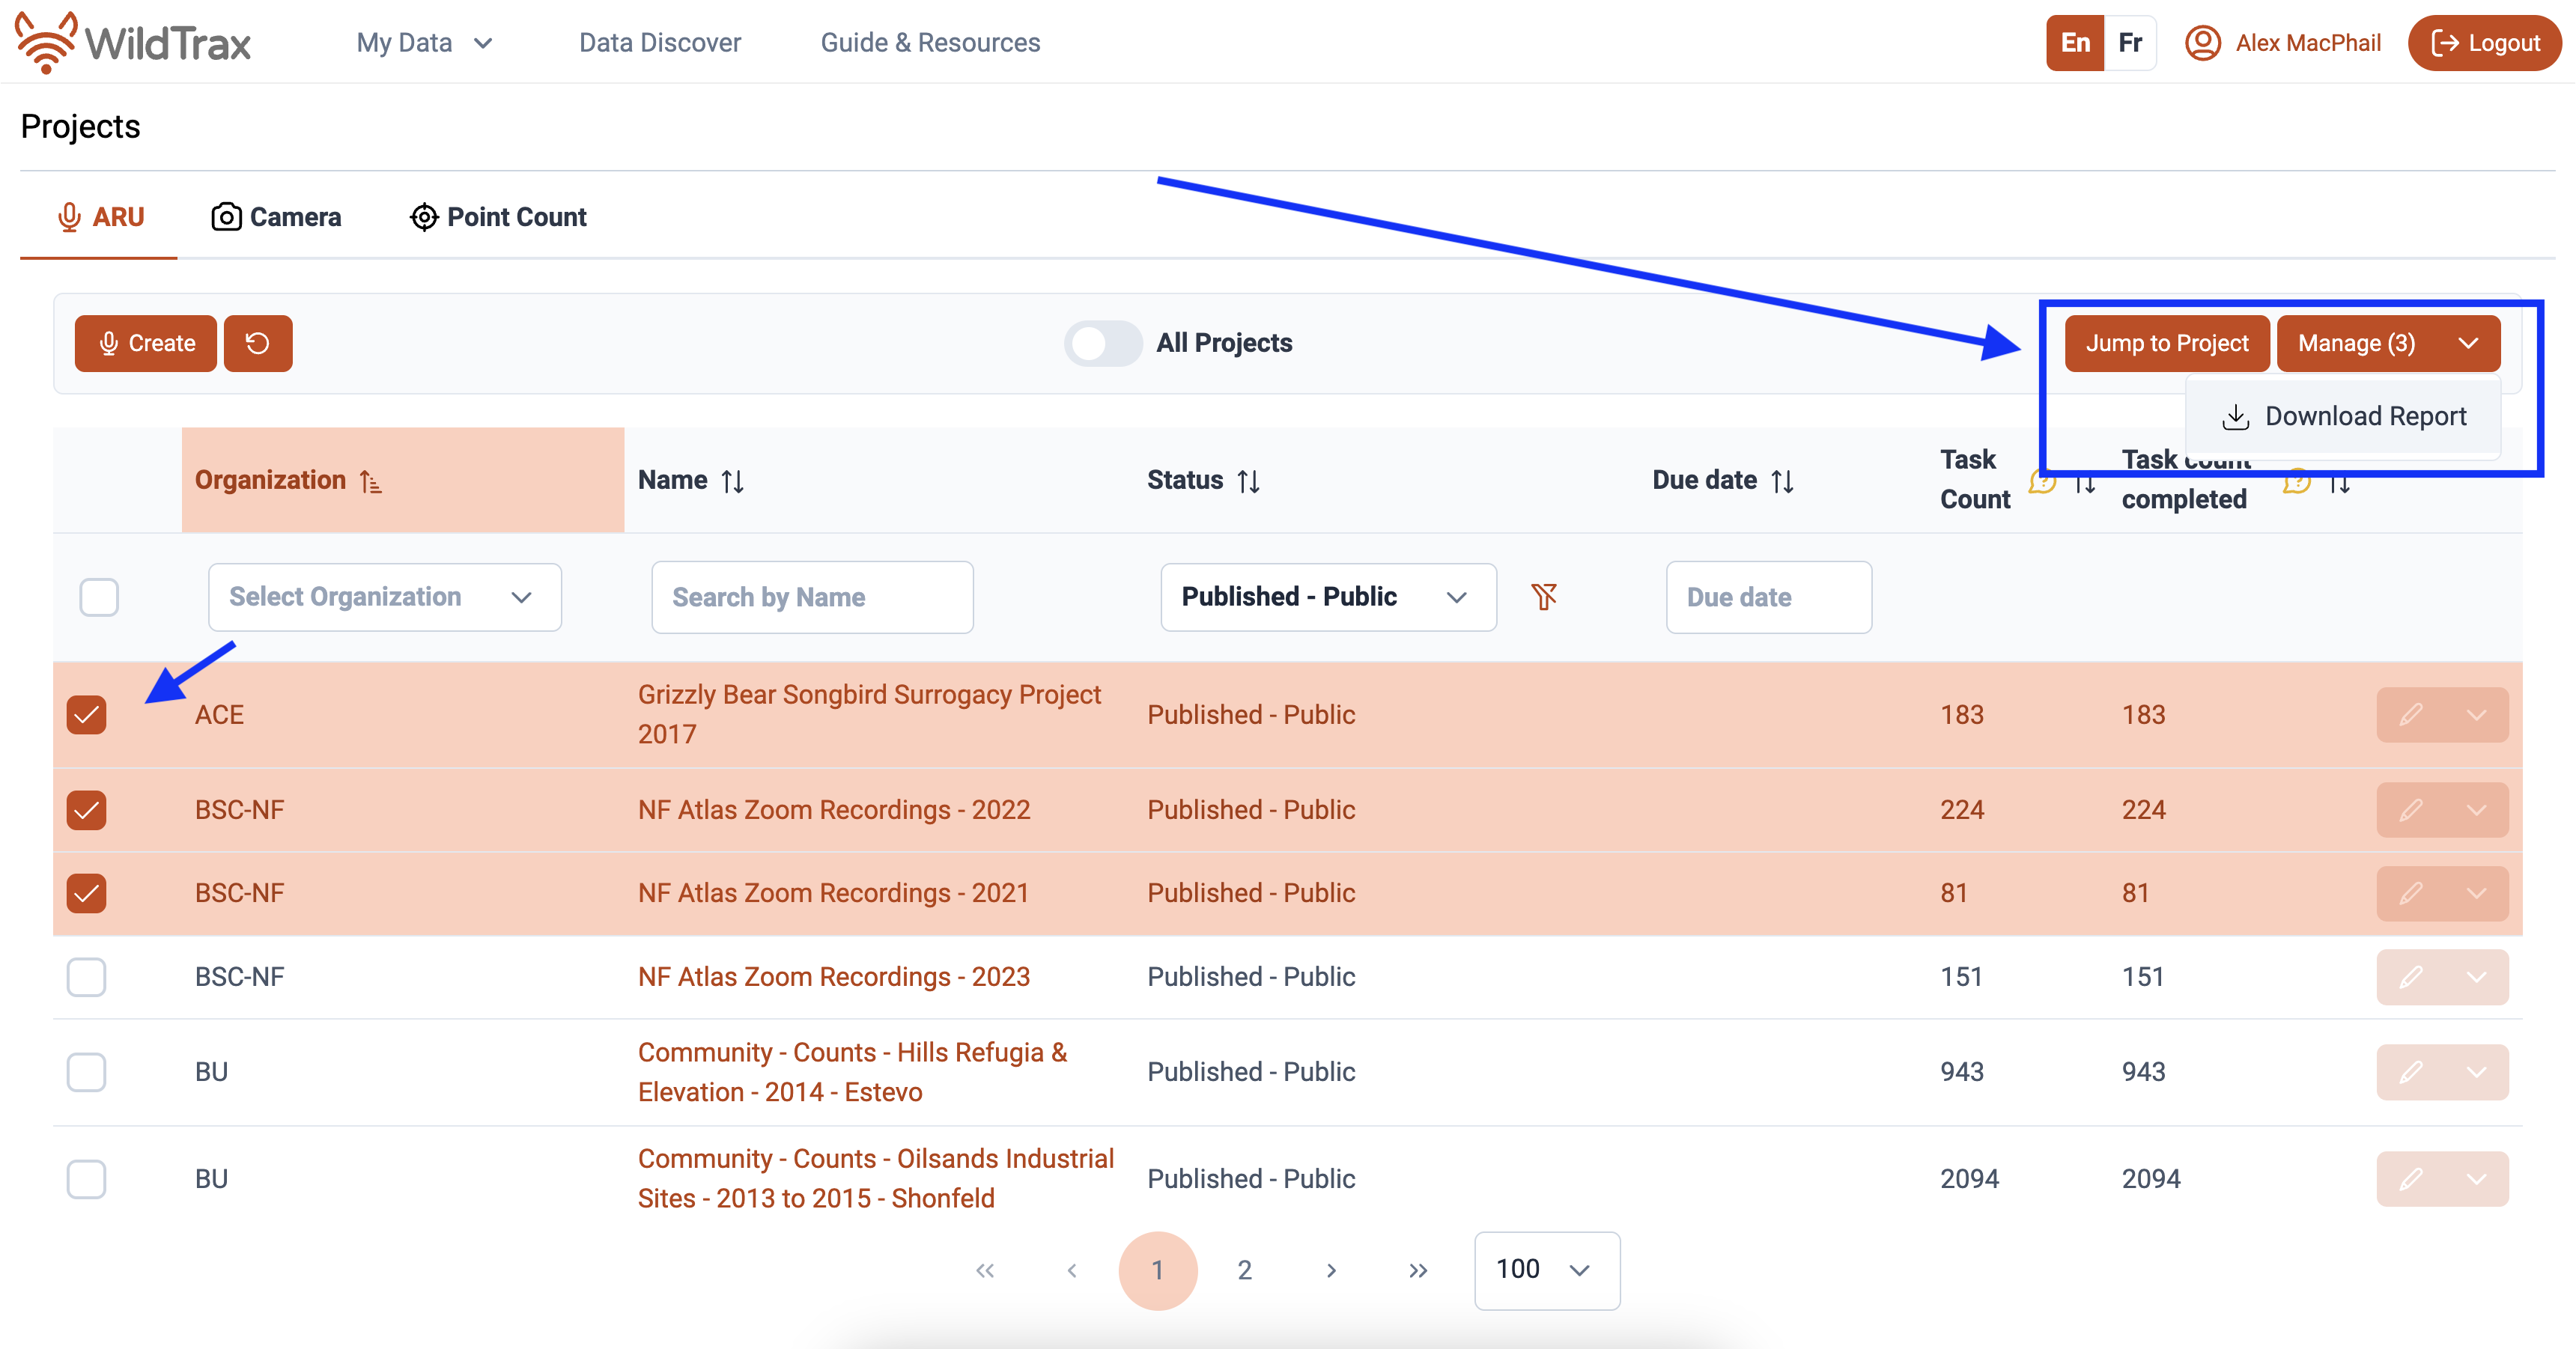Click in the Search by Name field
This screenshot has height=1349, width=2576.
point(811,597)
